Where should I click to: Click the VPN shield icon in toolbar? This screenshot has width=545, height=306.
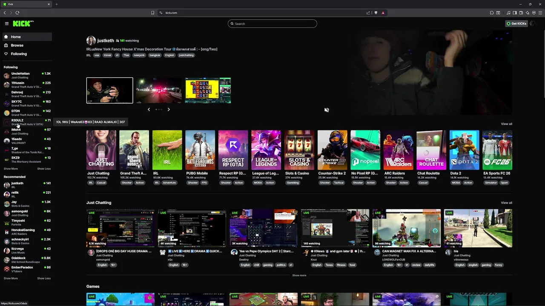pos(534,13)
